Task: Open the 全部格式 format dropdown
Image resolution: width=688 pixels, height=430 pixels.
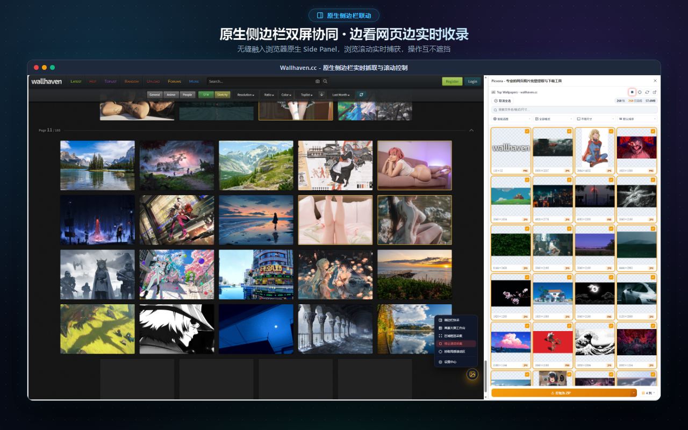Action: click(x=553, y=119)
